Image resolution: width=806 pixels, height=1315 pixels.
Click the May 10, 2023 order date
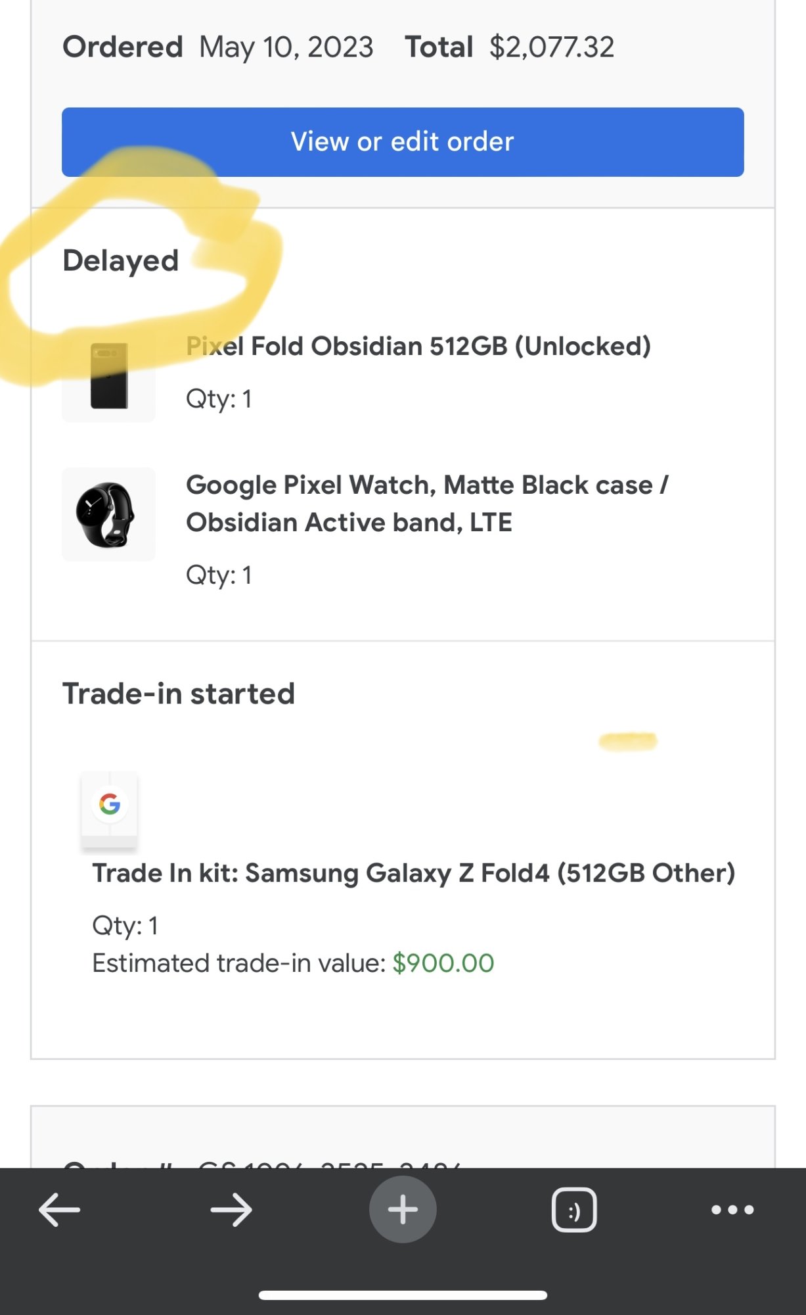coord(286,47)
